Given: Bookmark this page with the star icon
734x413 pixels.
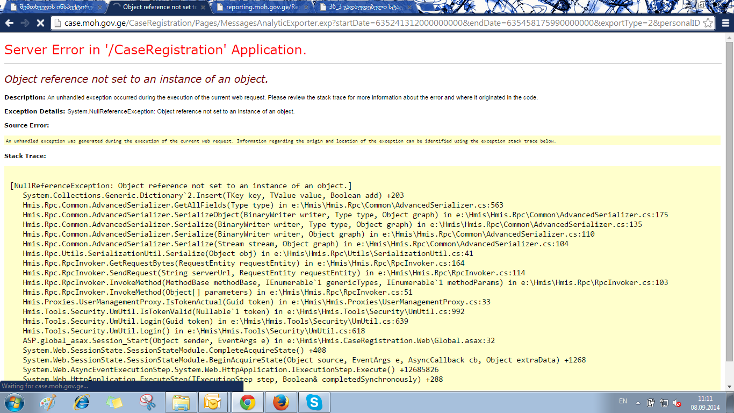Looking at the screenshot, I should coord(708,23).
